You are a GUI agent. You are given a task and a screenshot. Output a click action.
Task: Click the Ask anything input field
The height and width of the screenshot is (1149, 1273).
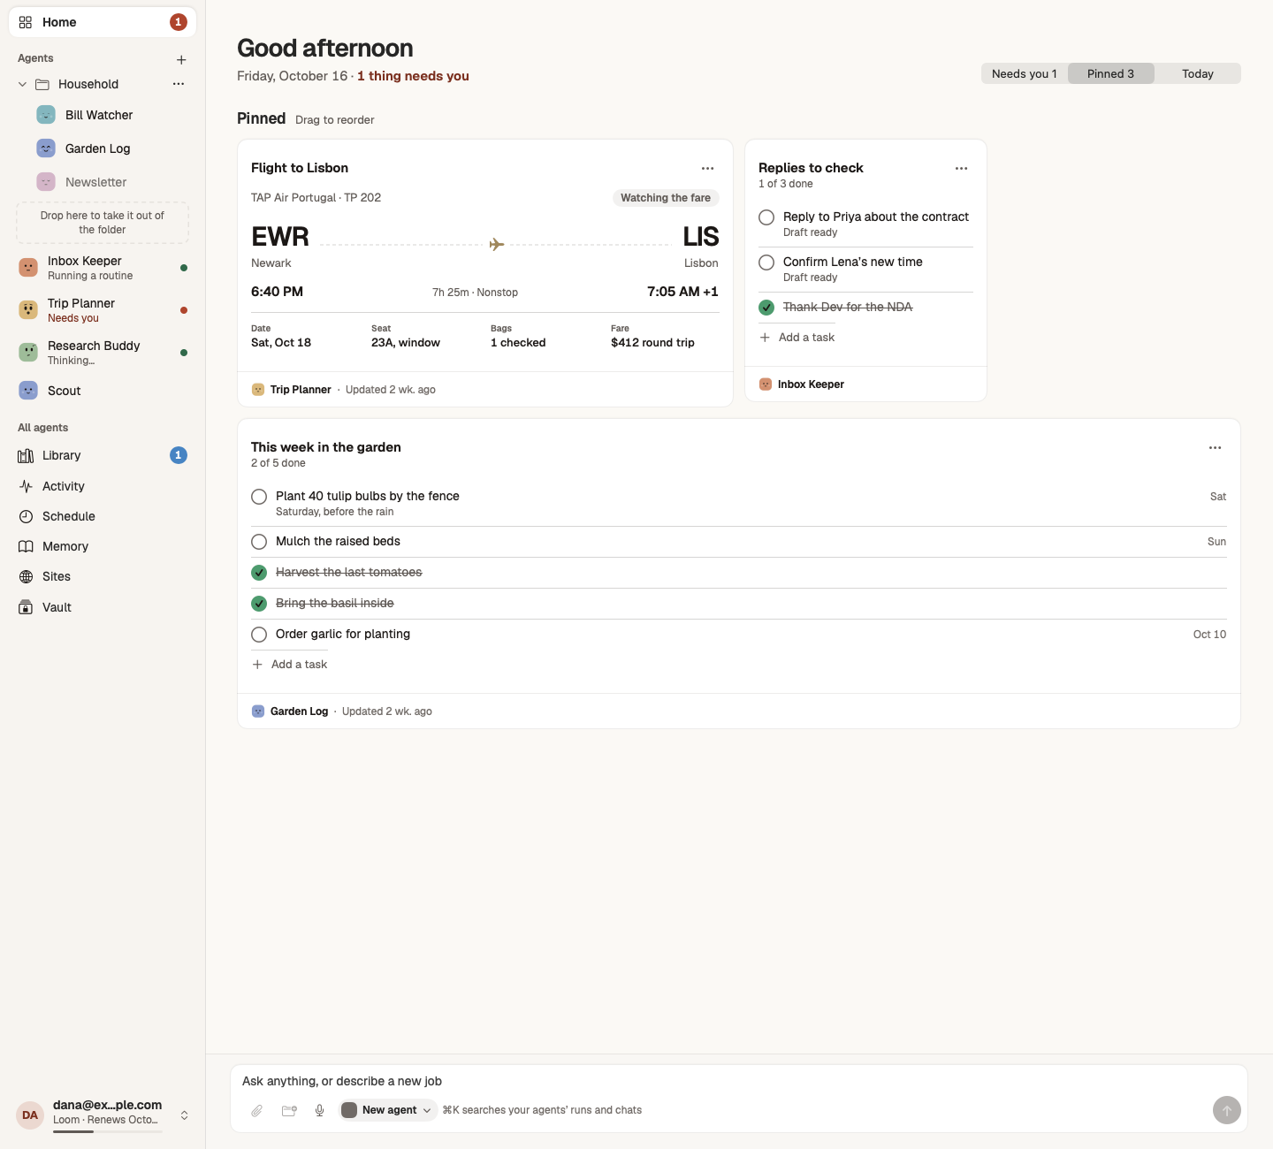pyautogui.click(x=738, y=1081)
